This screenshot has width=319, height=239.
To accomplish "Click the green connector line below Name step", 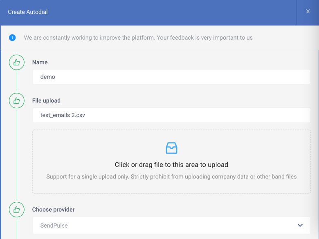I will 17,81.
